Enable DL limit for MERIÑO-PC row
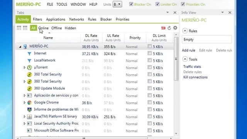247x139 pixels. (150, 46)
